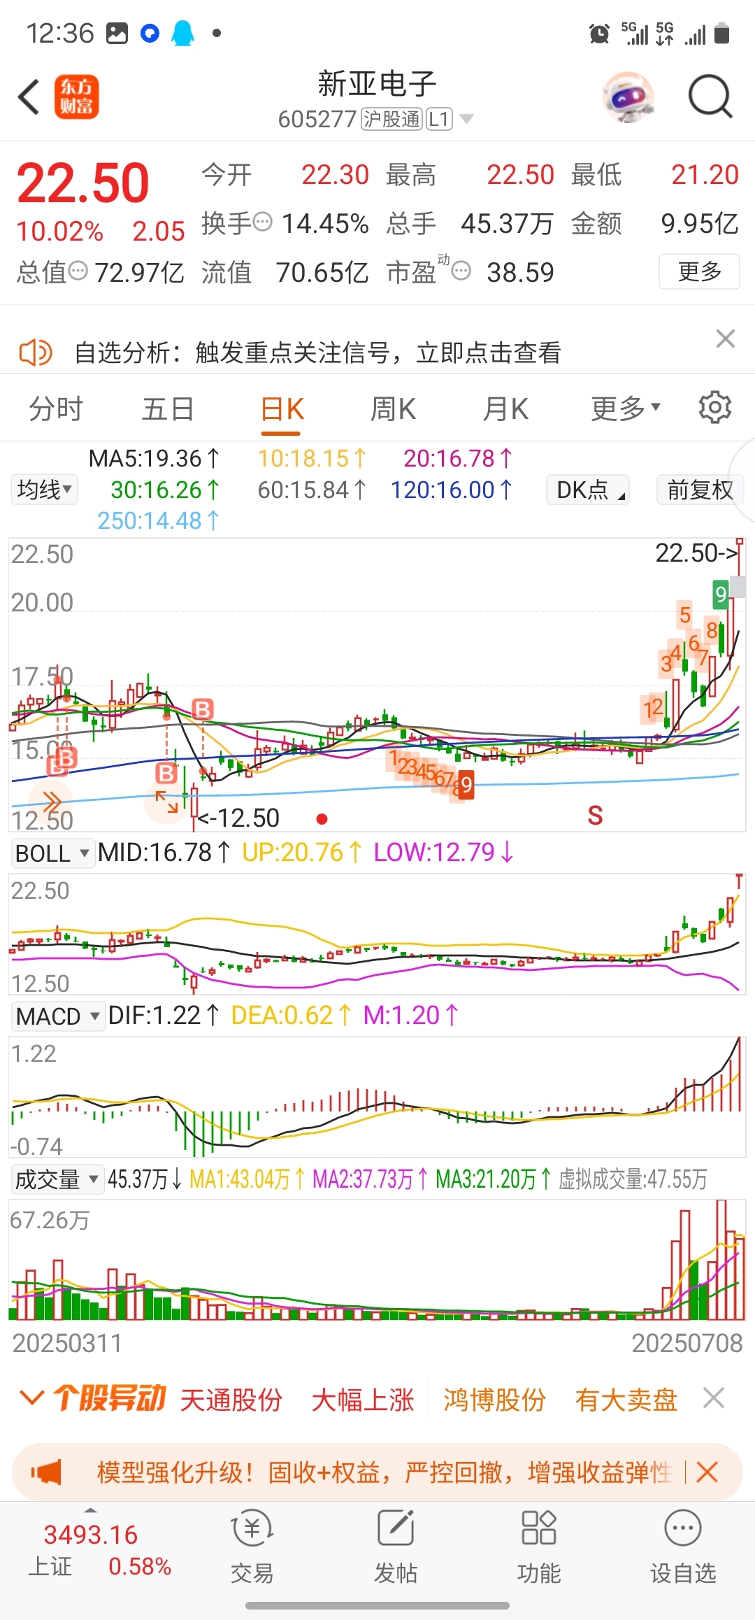The width and height of the screenshot is (755, 1620).
Task: Open the 功能 functions icon
Action: pyautogui.click(x=539, y=1547)
